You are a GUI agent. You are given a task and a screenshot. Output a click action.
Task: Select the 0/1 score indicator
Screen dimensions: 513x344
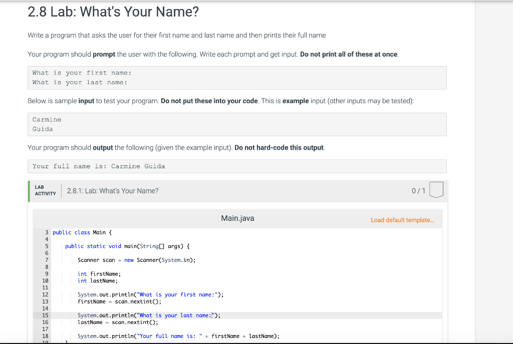coord(418,191)
